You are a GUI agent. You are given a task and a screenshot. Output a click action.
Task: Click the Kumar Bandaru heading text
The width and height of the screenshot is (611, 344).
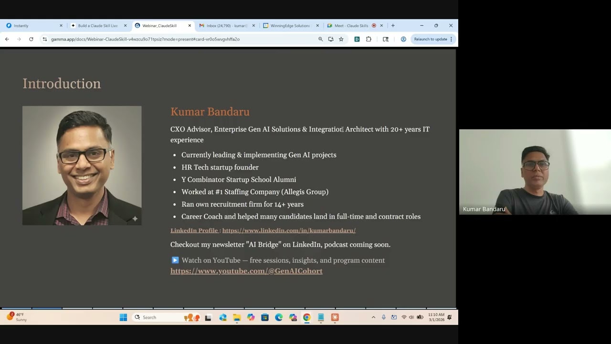(210, 112)
